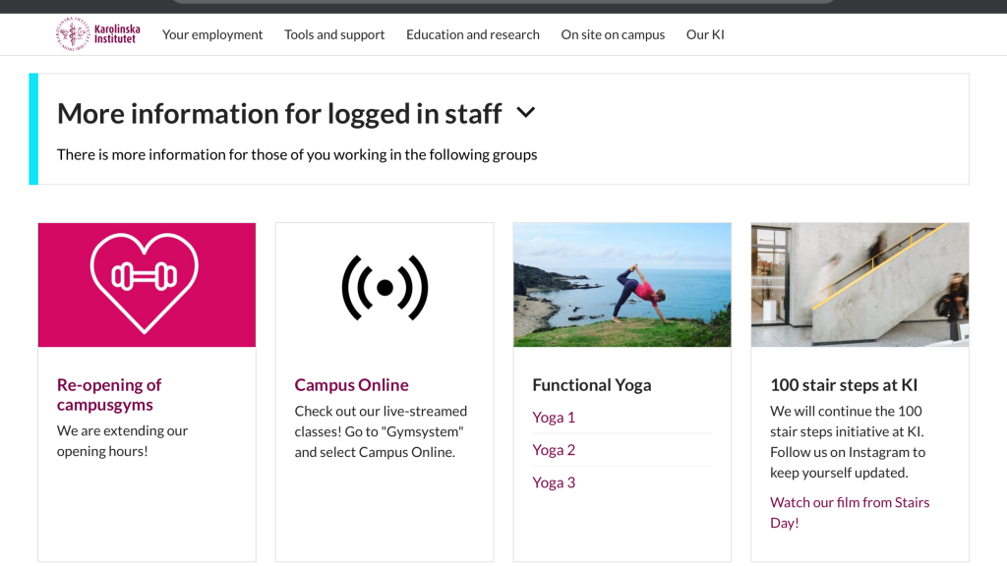
Task: Follow the Campus Online title link
Action: click(351, 385)
